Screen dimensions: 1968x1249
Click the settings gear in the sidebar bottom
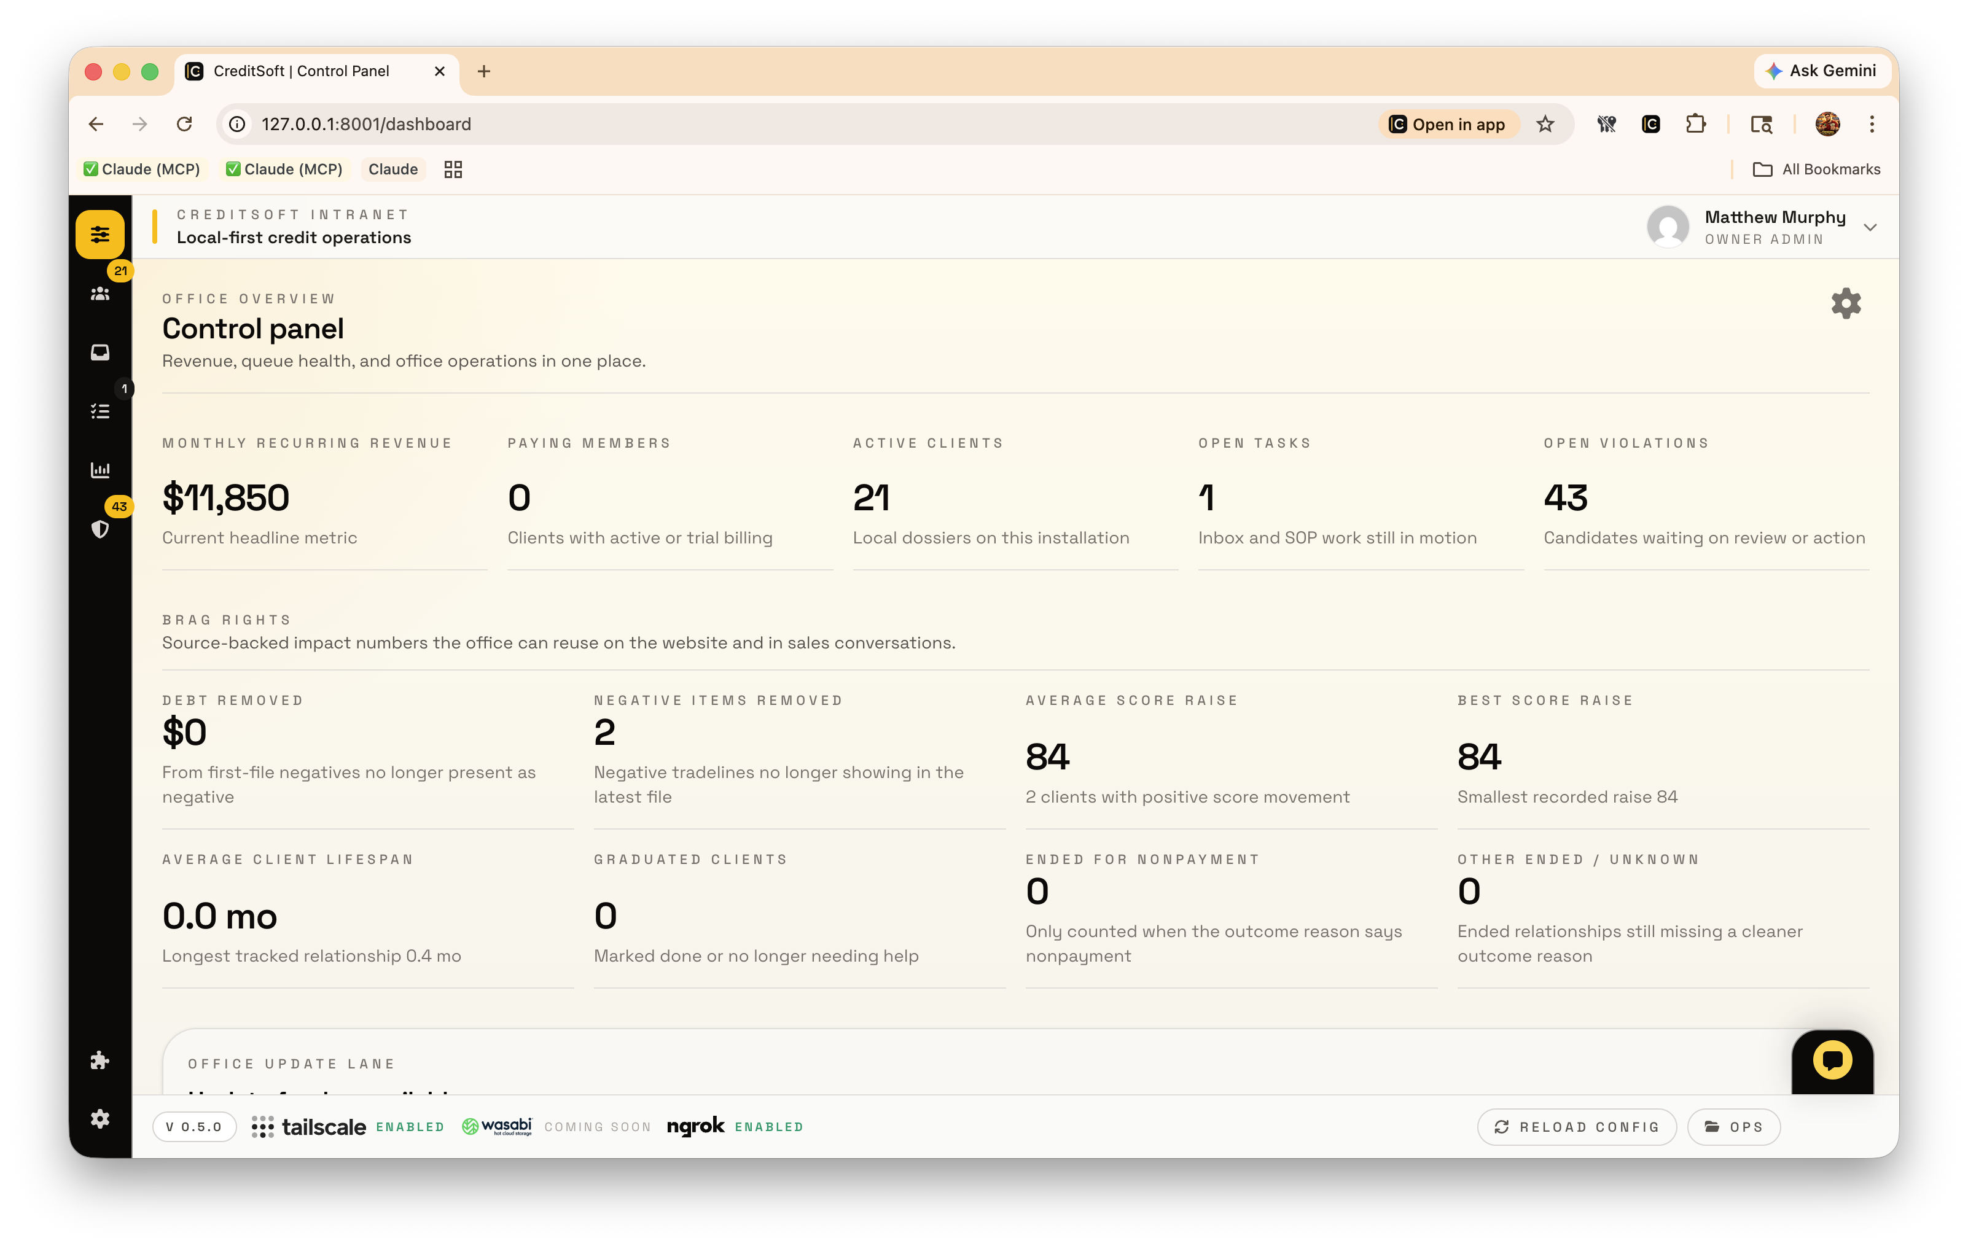100,1118
